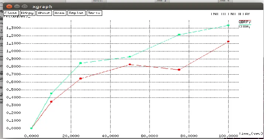Click the 0.3000 y-axis tick label
267x139 pixels.
point(14,105)
